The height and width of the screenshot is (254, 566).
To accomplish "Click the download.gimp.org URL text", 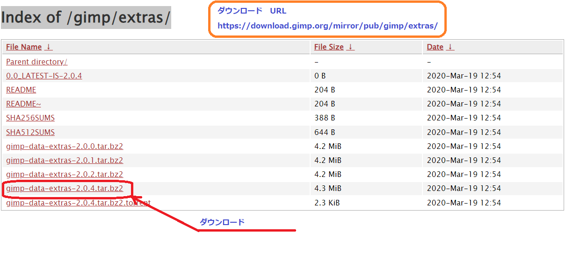I will tap(327, 26).
